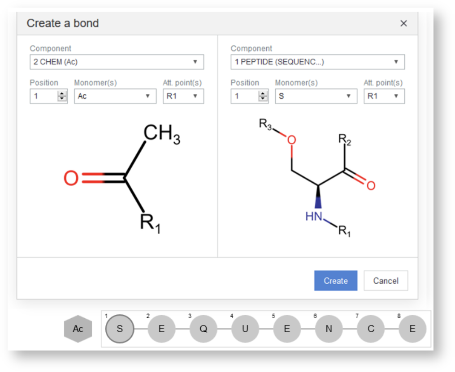Screen dimensions: 455x372
Task: Open the left Component dropdown showing 2 CHEM (Ac)
Action: [x=117, y=62]
